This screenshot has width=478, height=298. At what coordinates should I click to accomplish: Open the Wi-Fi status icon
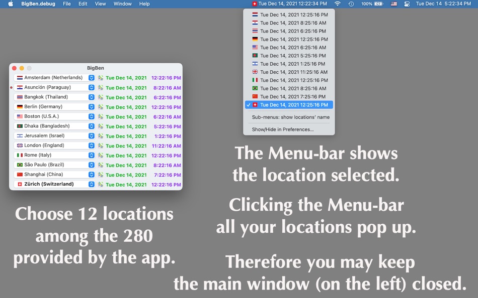pos(337,4)
